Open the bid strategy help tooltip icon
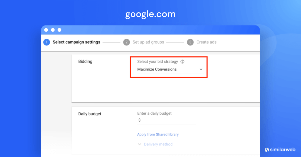This screenshot has height=157, width=301. point(182,61)
